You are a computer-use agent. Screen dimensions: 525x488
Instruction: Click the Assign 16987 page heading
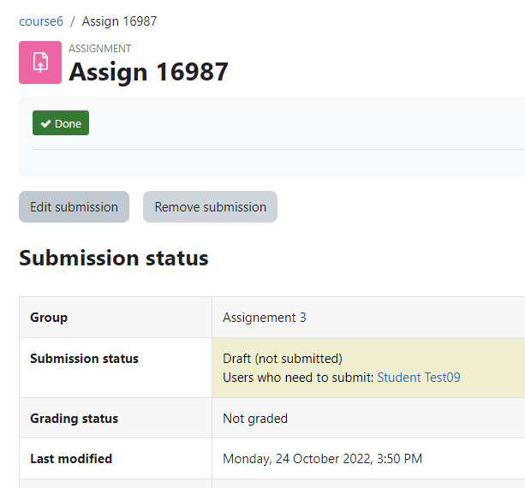click(x=148, y=72)
